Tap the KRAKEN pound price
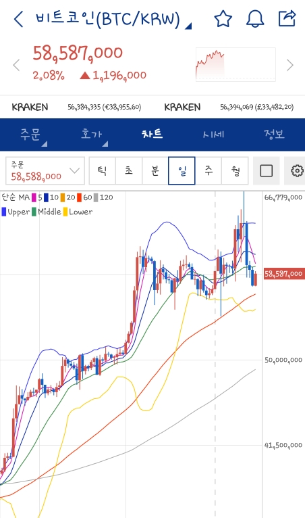Image resolution: width=305 pixels, height=518 pixels. click(257, 107)
